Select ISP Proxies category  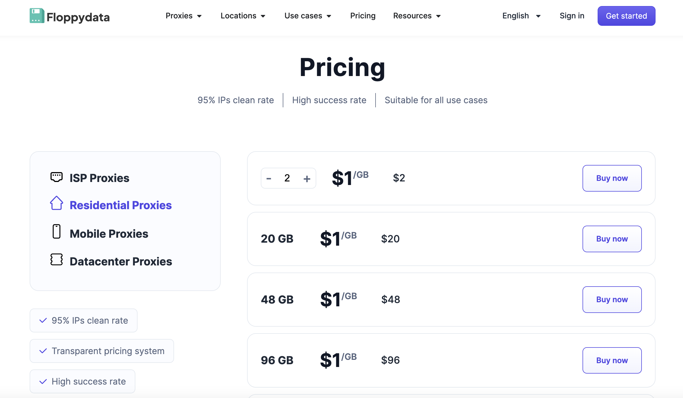click(99, 178)
